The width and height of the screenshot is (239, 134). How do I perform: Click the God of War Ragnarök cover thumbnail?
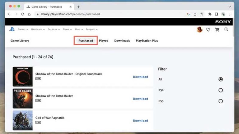click(22, 120)
